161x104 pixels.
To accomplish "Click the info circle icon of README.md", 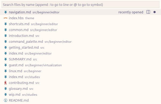I will click(6, 101).
